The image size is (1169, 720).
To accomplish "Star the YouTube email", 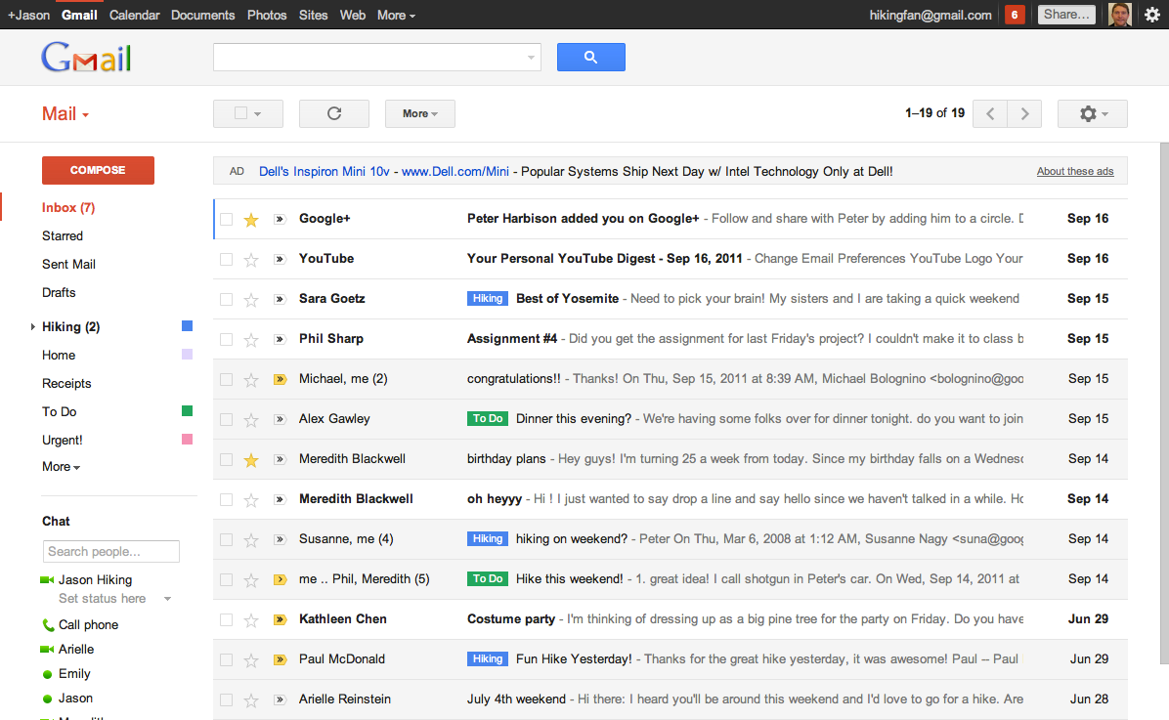I will coord(251,260).
